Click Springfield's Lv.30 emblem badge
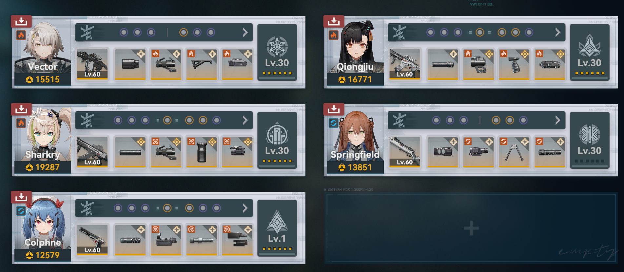624x272 pixels. [x=589, y=140]
